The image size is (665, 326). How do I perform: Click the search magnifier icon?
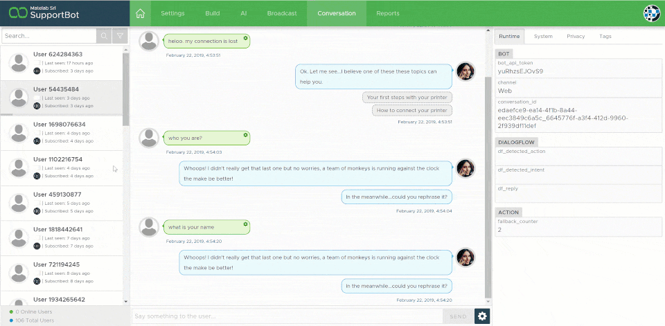[104, 35]
